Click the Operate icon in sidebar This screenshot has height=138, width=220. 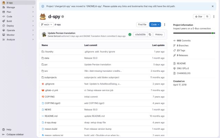click(4, 30)
